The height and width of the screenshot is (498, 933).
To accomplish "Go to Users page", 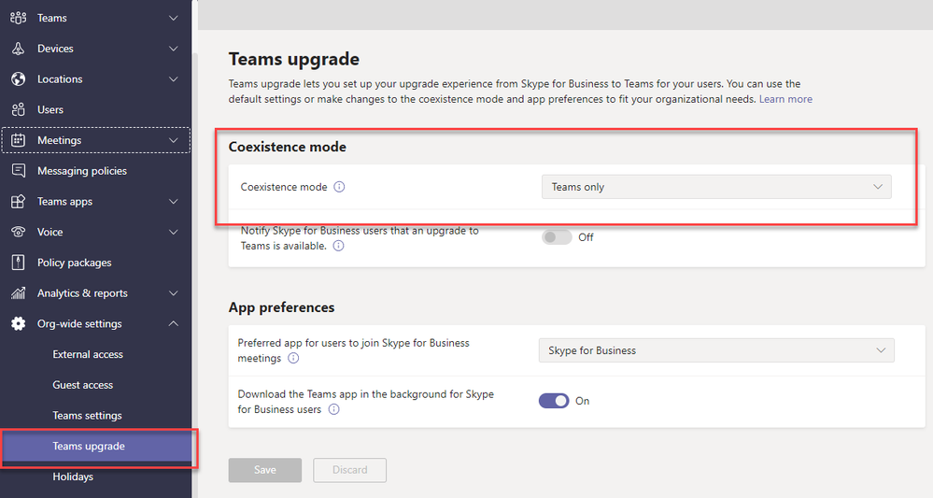I will [x=50, y=109].
